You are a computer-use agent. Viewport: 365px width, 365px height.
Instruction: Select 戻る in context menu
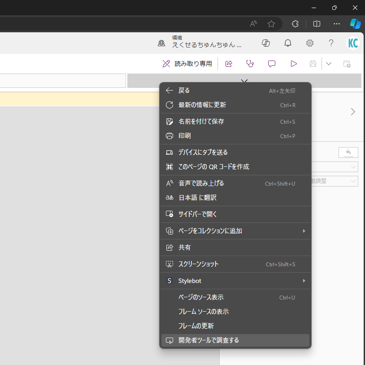click(235, 91)
